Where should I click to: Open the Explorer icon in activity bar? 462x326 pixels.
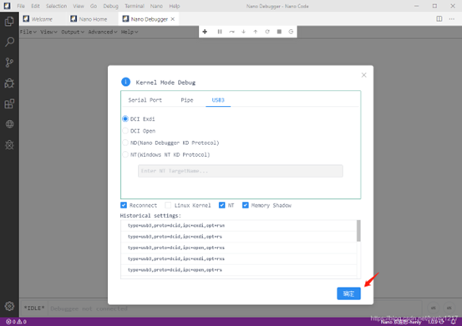(9, 22)
